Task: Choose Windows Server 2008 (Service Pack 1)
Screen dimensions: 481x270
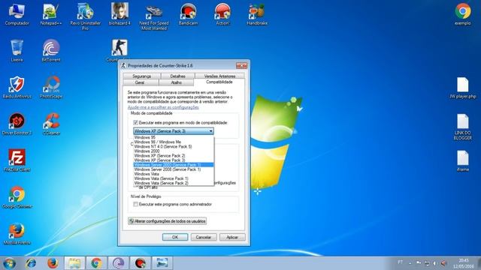Action: [174, 169]
